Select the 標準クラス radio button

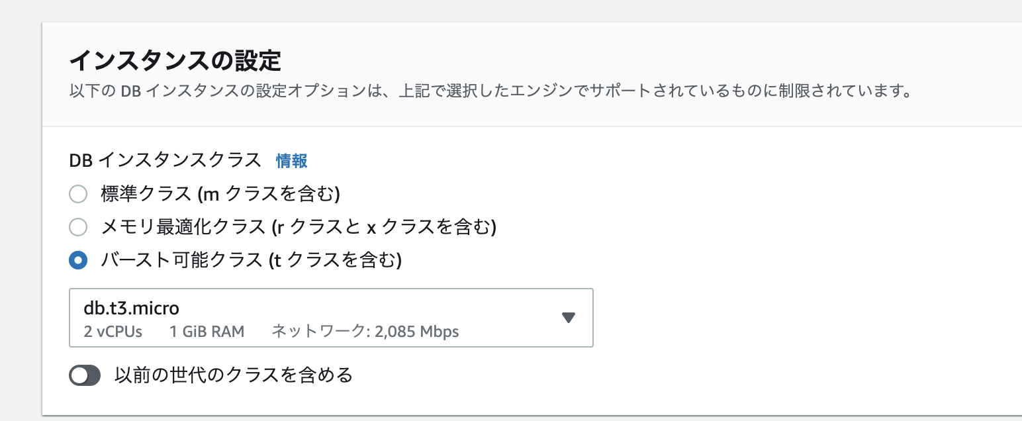[x=78, y=193]
